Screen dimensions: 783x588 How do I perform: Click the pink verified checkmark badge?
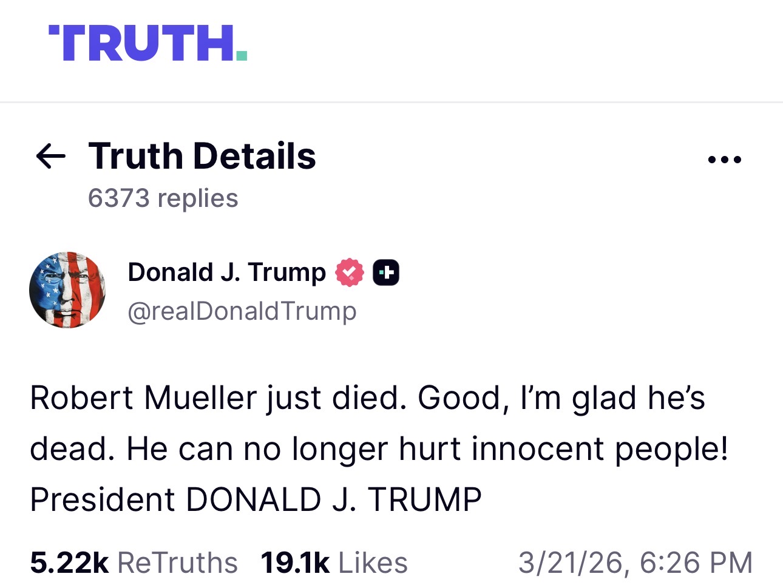[x=350, y=272]
